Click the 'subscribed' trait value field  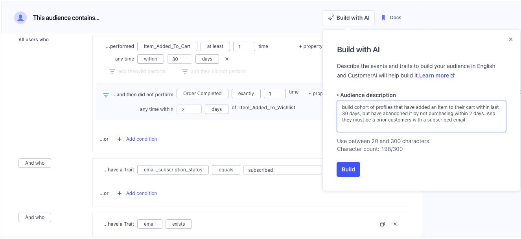(282, 170)
